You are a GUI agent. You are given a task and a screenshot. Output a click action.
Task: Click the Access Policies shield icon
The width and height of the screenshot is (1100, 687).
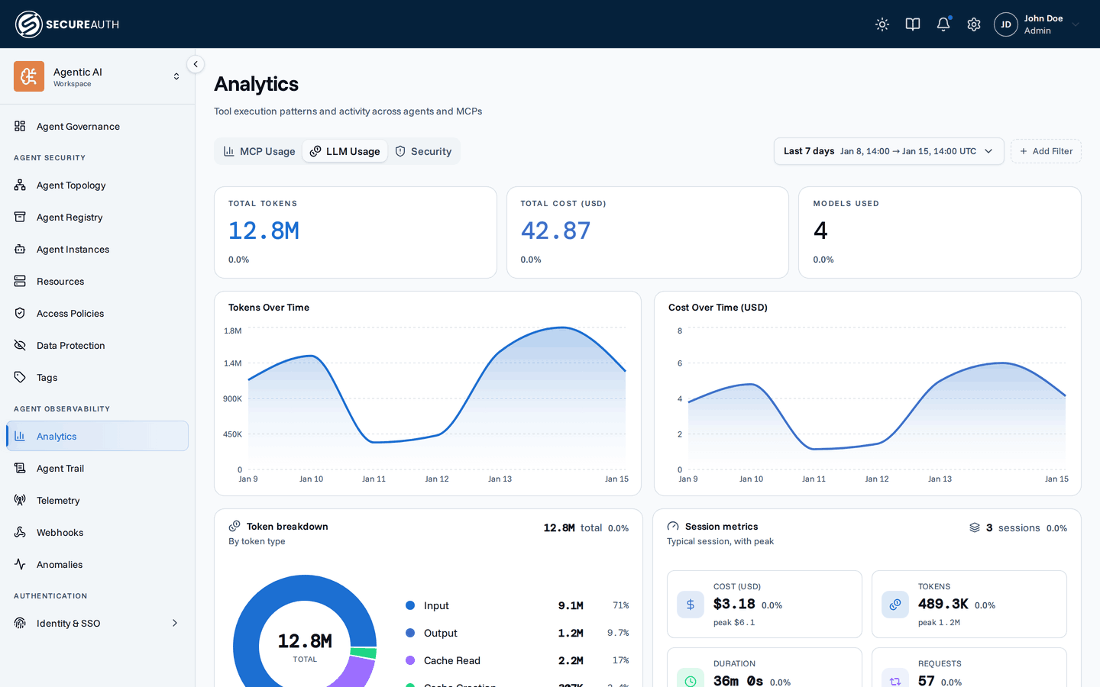20,313
